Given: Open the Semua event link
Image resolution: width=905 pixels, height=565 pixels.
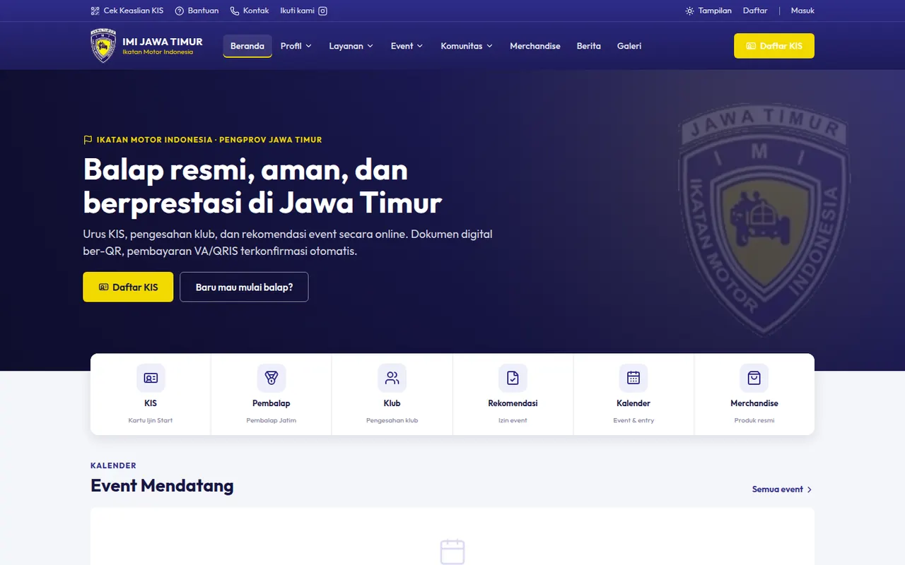Looking at the screenshot, I should tap(782, 489).
